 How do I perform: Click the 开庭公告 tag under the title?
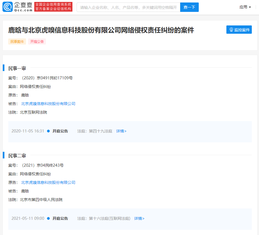tap(37, 42)
